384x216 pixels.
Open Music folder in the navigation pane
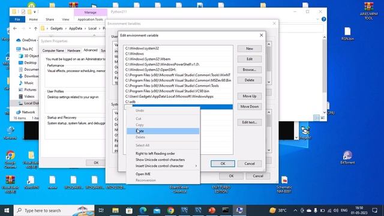[x=26, y=83]
